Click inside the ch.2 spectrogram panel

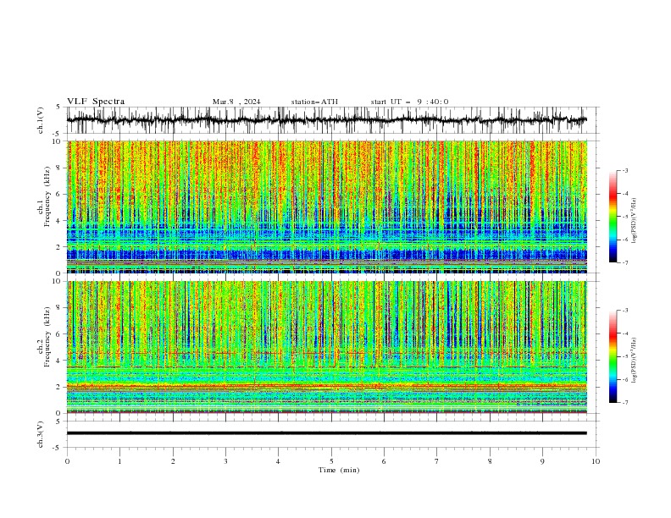coord(326,347)
